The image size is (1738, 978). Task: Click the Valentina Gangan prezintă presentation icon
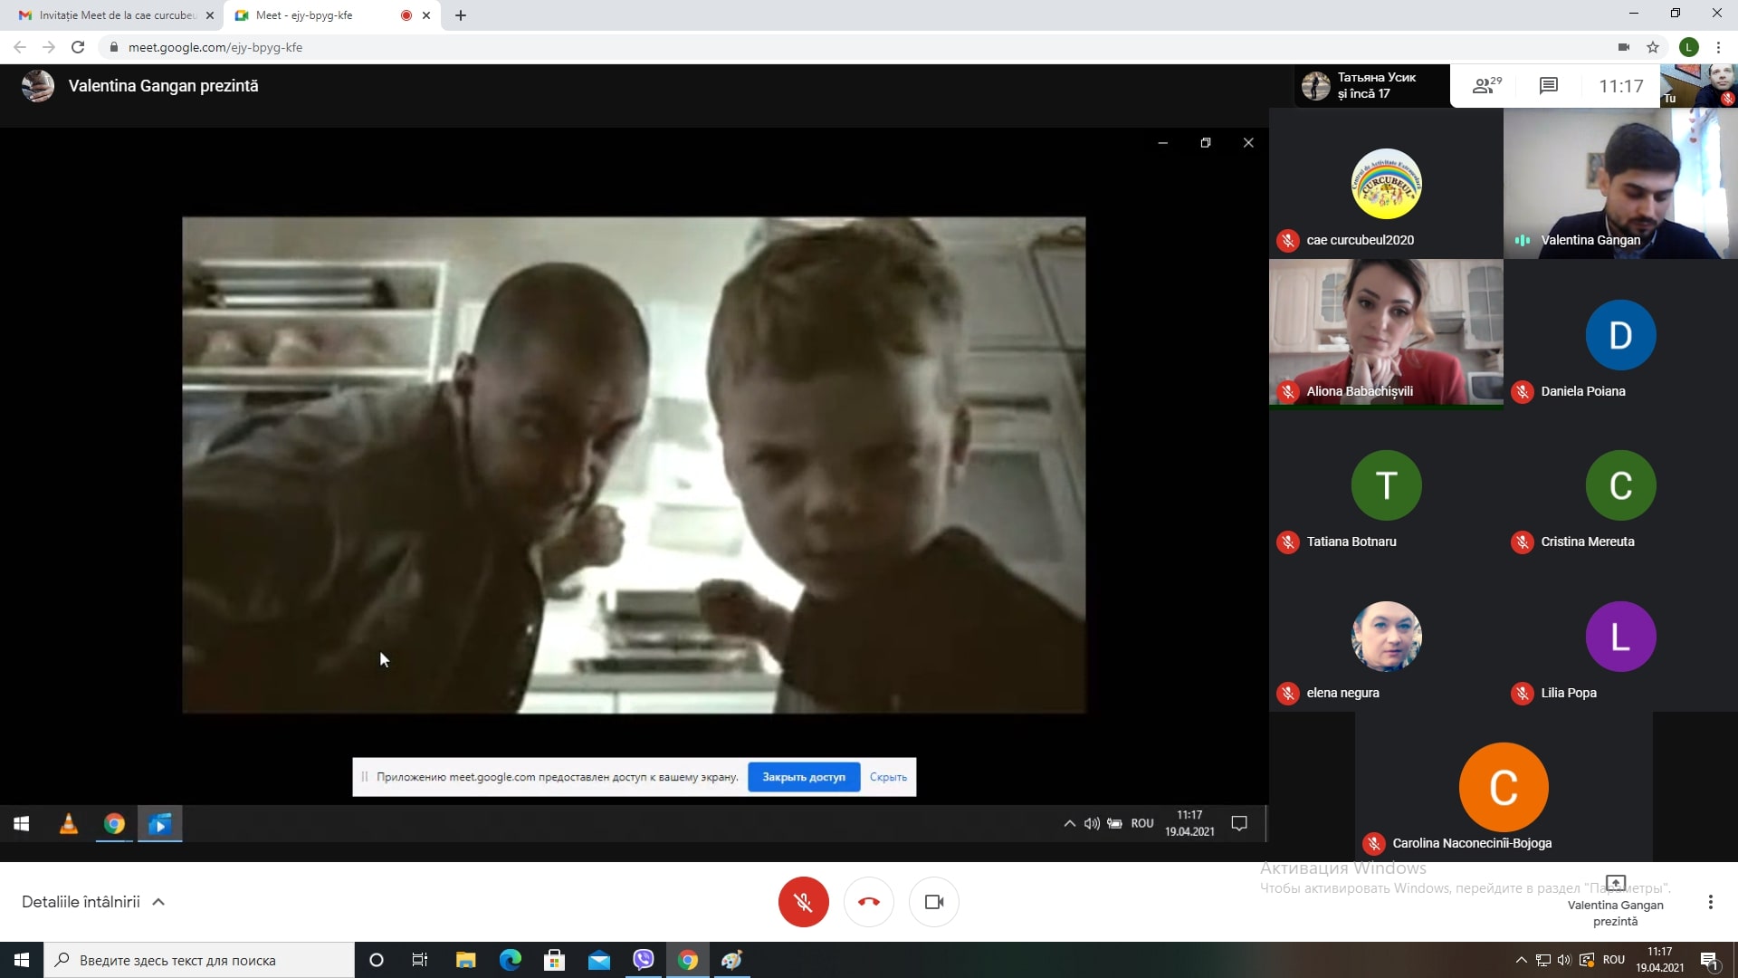tap(1615, 884)
